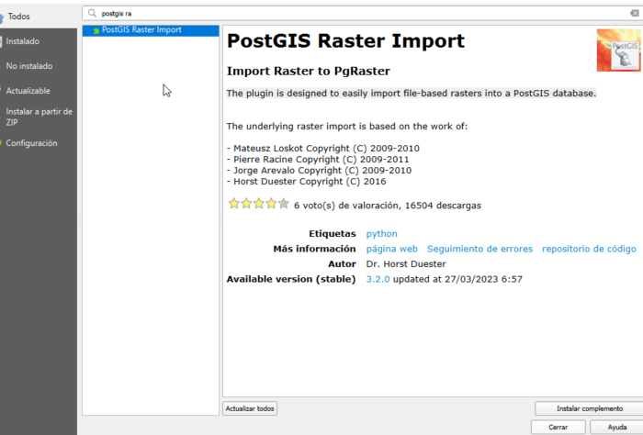Image resolution: width=643 pixels, height=435 pixels.
Task: Show the No instalado plugins tab
Action: [29, 66]
